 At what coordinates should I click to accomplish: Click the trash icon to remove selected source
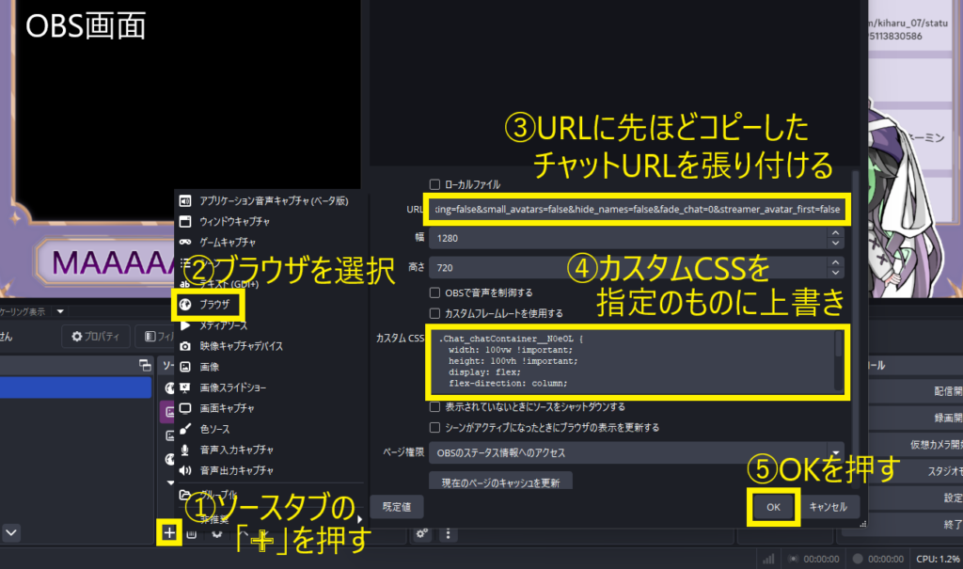(192, 533)
